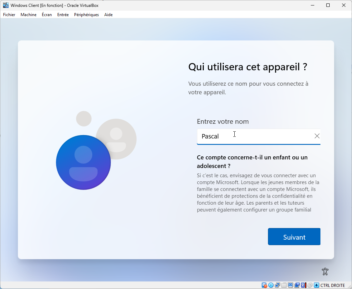Click the hard disk activity status icon
352x289 pixels.
[x=265, y=285]
